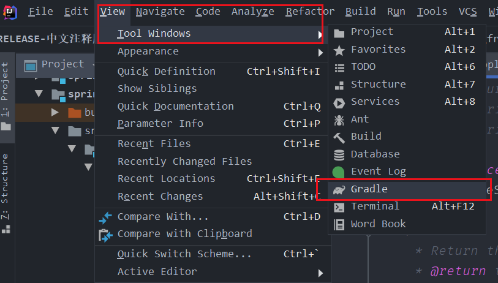Click the green Event Log icon
Screen dimensions: 498x283
click(339, 172)
